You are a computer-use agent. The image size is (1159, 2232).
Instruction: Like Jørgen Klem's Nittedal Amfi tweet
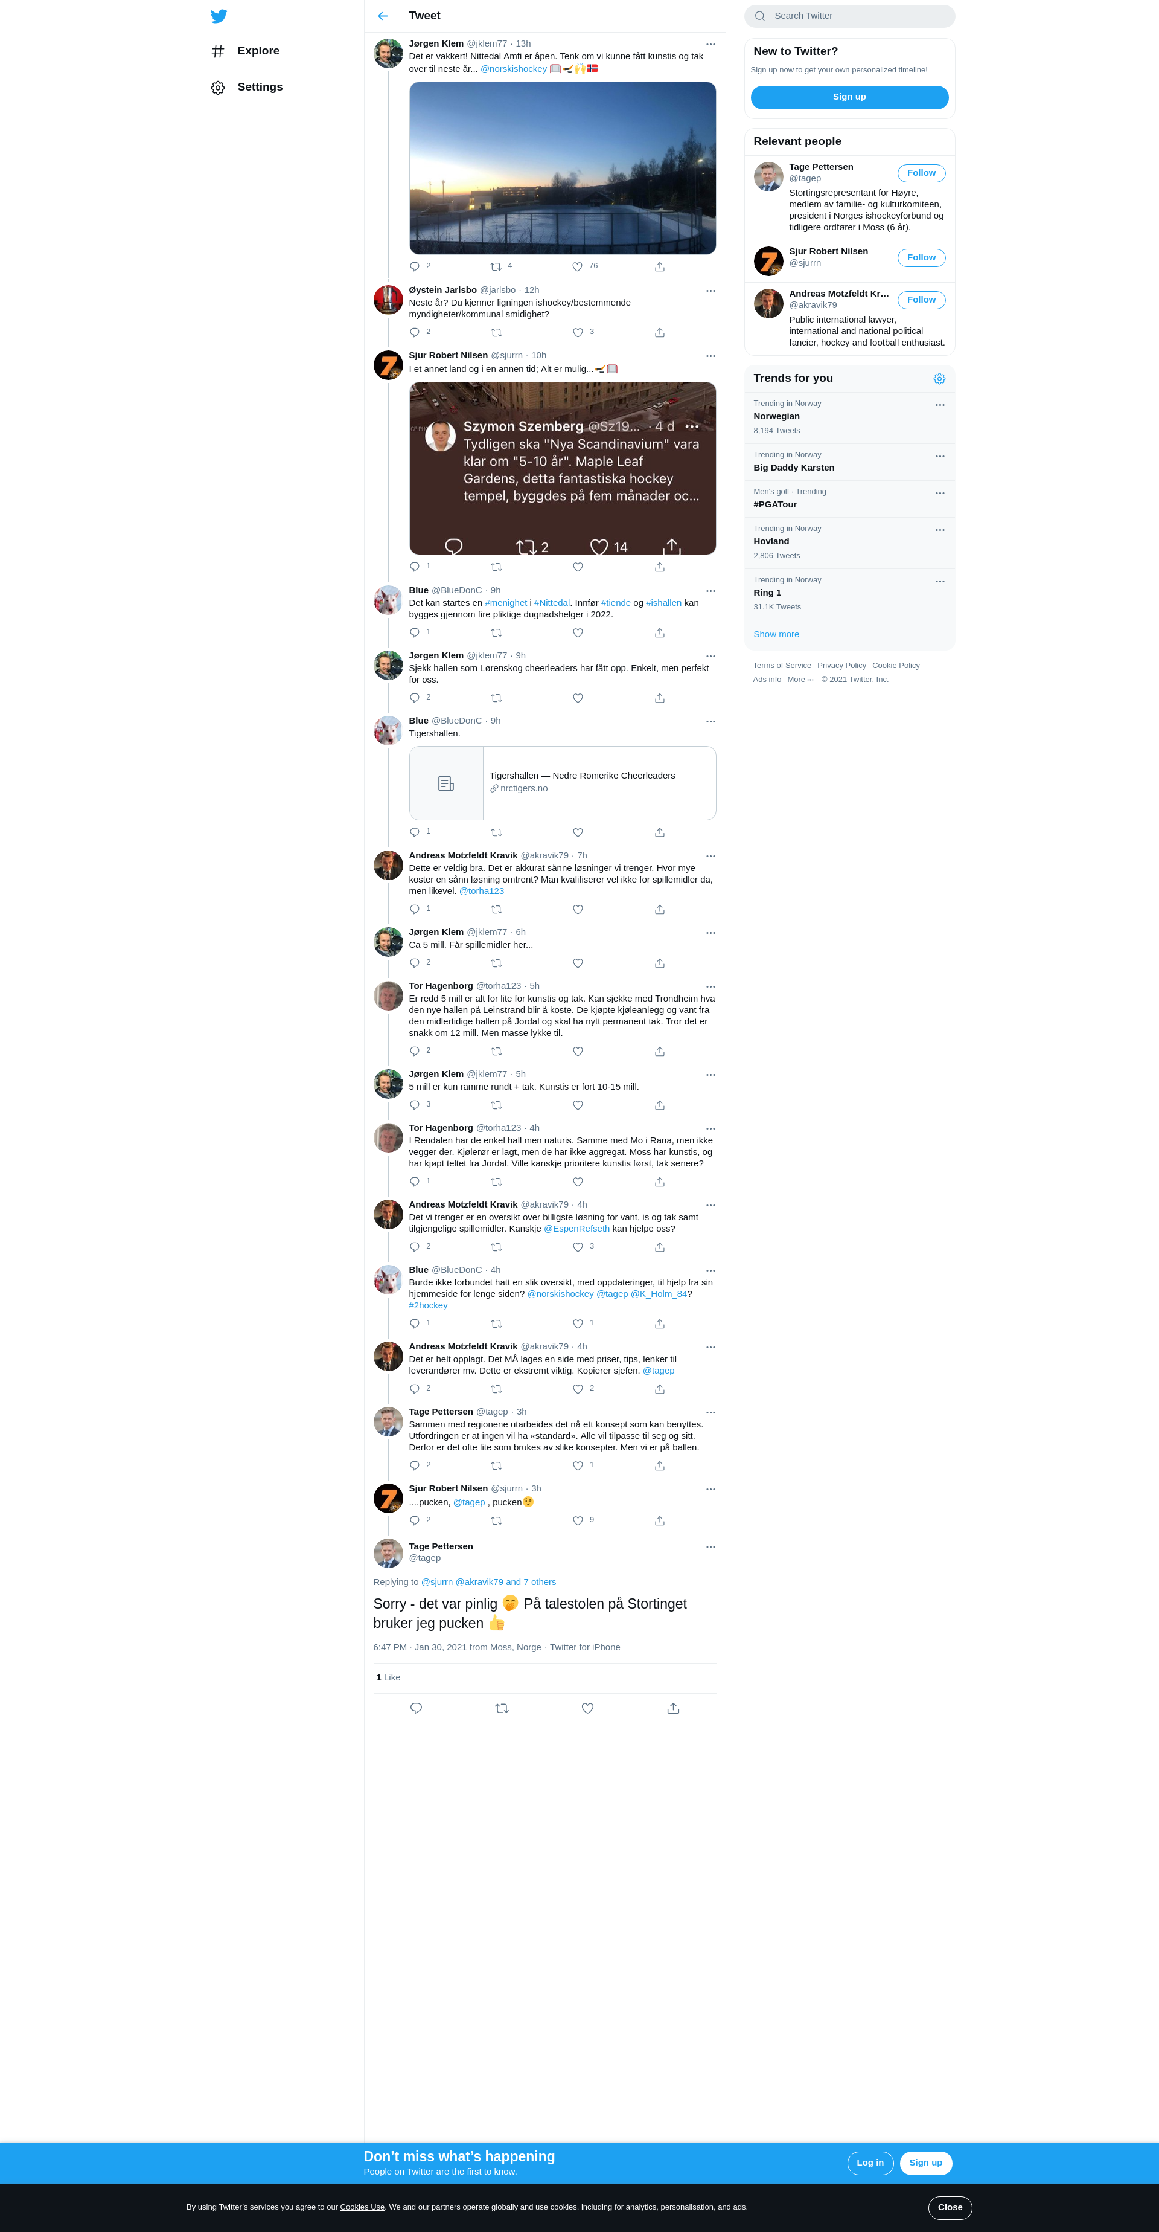coord(577,266)
